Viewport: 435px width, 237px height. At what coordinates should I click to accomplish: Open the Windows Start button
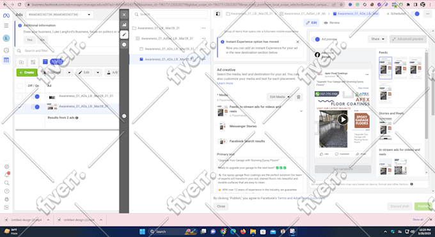click(x=142, y=231)
